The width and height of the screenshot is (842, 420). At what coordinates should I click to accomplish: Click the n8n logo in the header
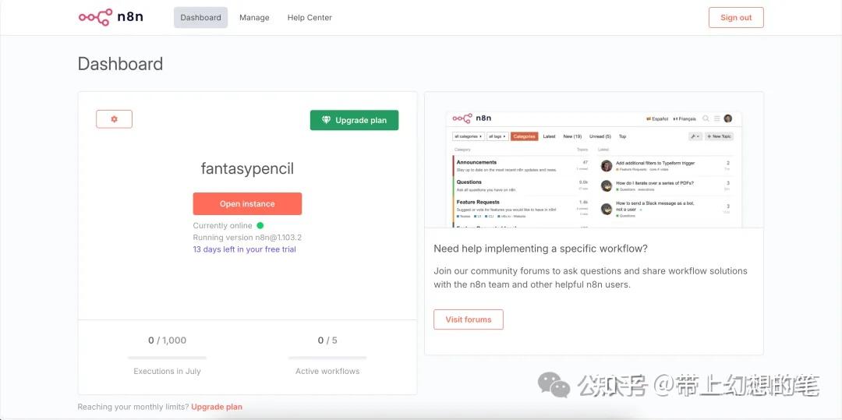tap(111, 17)
